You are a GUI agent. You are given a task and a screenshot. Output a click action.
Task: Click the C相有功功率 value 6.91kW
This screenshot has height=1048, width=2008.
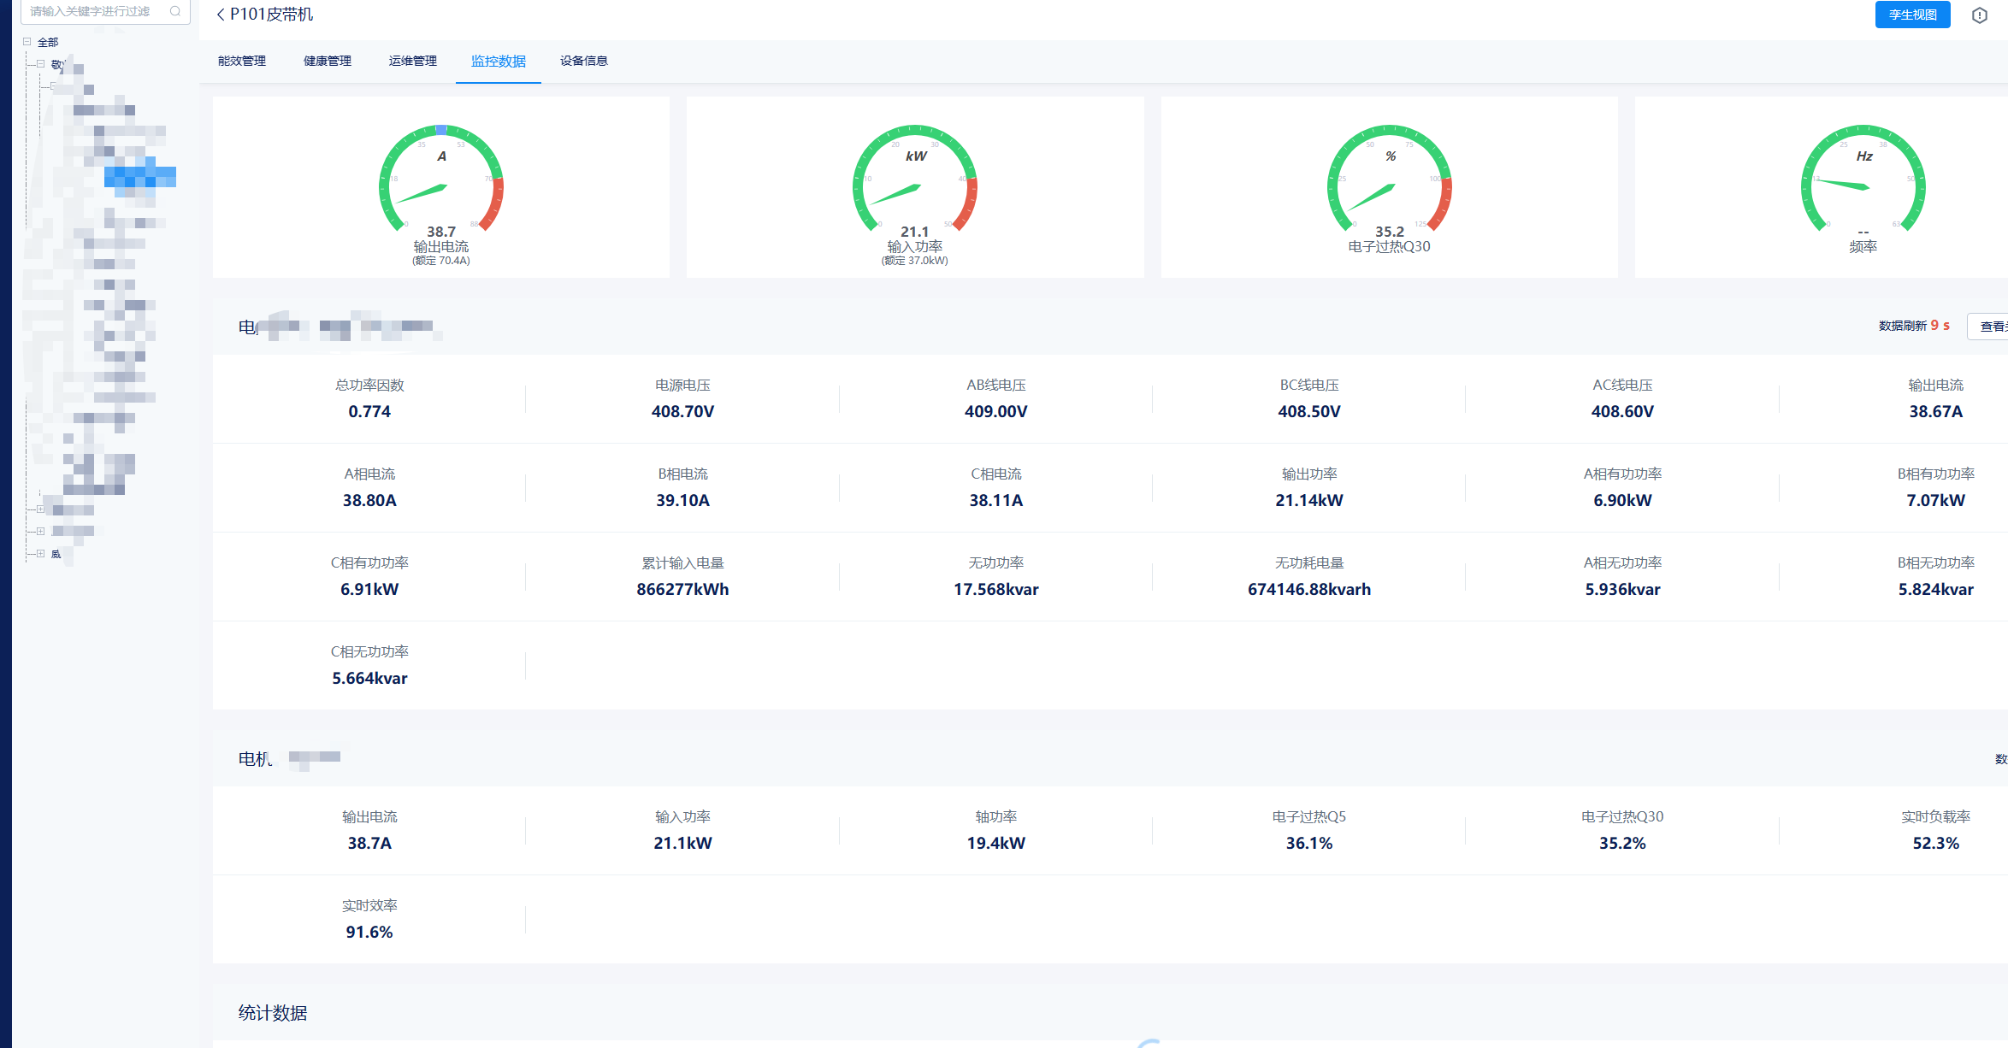[x=369, y=589]
